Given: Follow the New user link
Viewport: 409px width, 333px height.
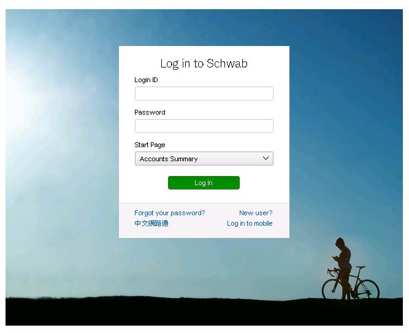Looking at the screenshot, I should 256,213.
